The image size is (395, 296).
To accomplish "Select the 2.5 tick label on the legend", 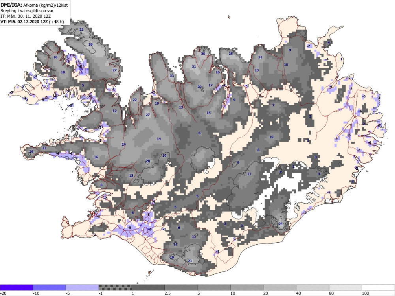I will 167,293.
